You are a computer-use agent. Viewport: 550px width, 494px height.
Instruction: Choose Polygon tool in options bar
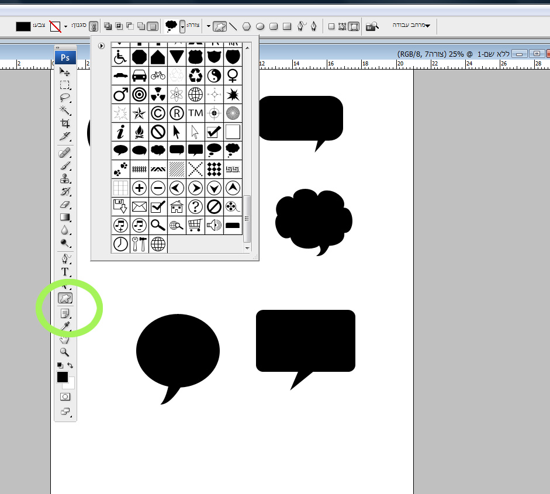247,26
